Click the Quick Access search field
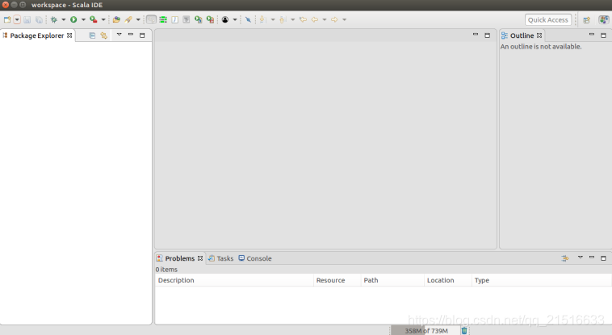This screenshot has width=612, height=335. tap(548, 20)
